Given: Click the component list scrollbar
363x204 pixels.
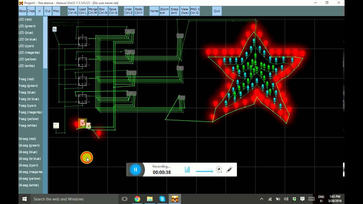Looking at the screenshot, I should [x=45, y=42].
